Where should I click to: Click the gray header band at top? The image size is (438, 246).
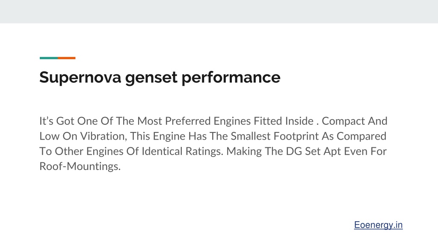point(219,12)
